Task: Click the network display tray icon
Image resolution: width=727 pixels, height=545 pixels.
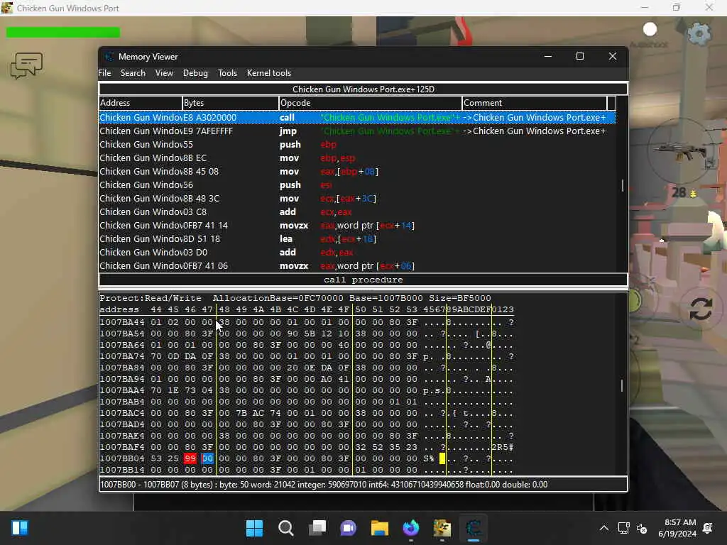Action: pos(623,528)
